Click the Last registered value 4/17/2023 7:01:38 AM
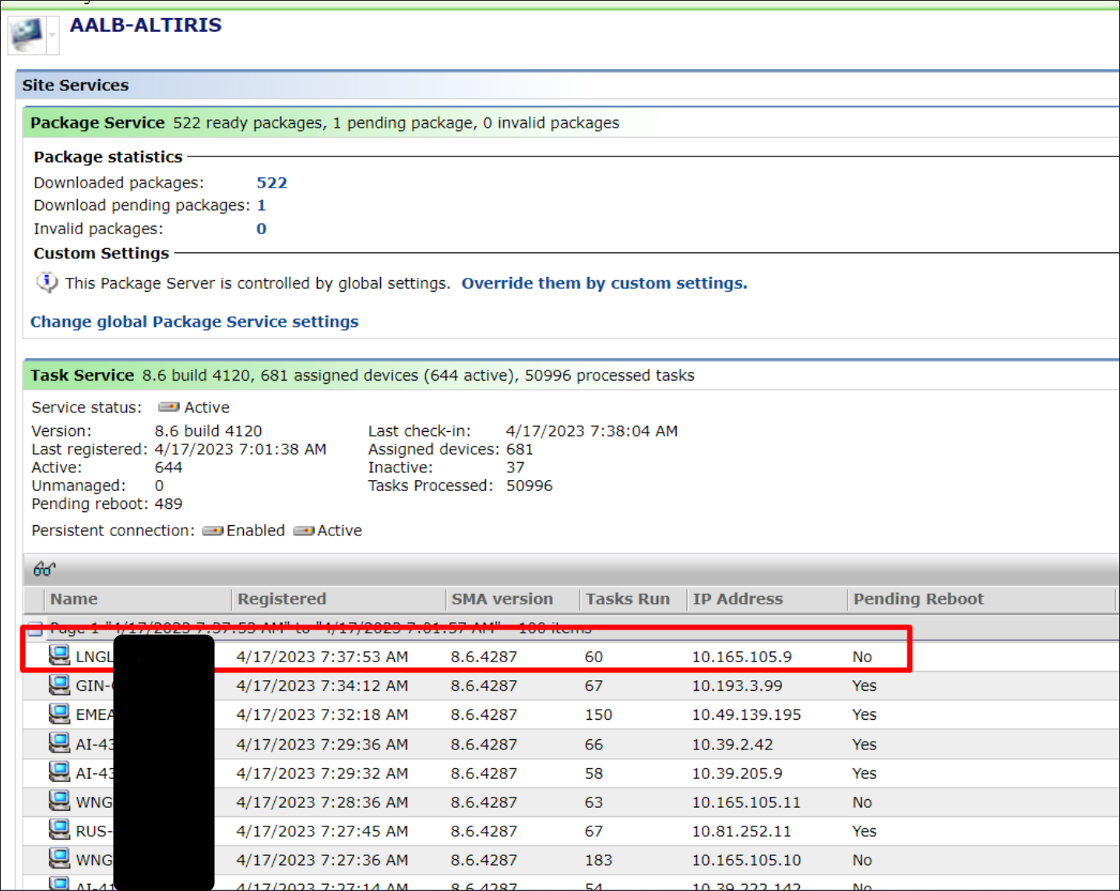The width and height of the screenshot is (1120, 891). click(x=241, y=449)
